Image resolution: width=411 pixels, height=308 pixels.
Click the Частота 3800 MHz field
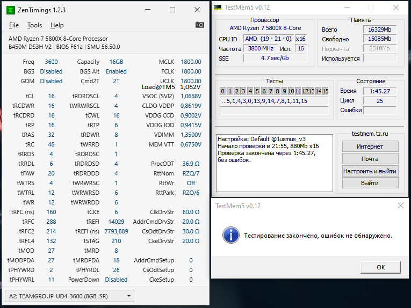click(261, 48)
